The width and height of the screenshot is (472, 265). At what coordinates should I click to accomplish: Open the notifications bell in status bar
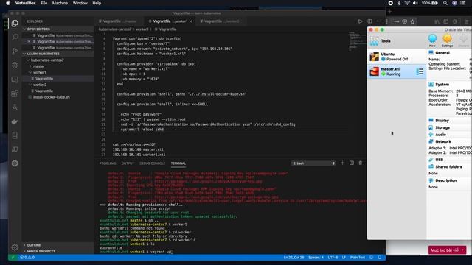click(380, 258)
